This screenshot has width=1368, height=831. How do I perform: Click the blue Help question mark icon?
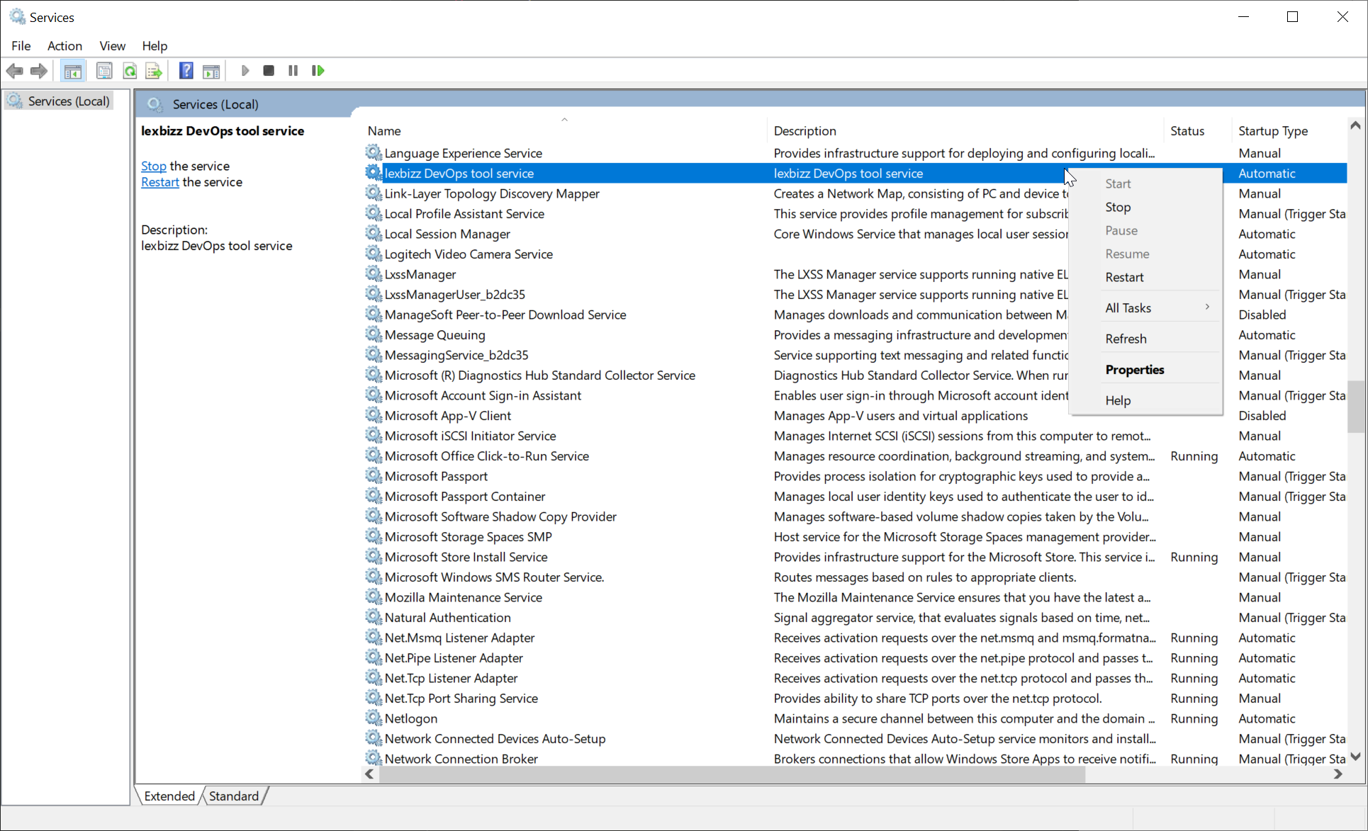coord(186,71)
